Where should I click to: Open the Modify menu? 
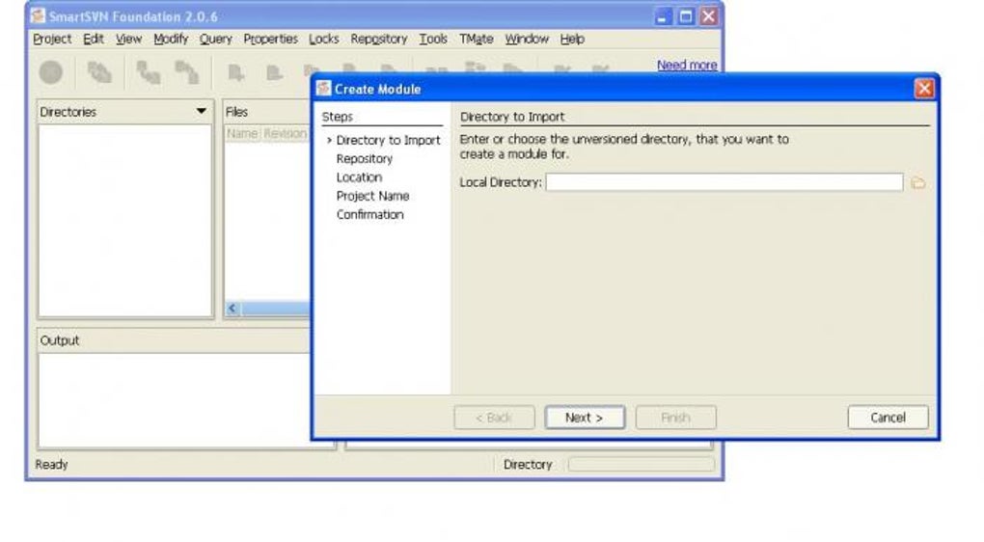(x=171, y=39)
